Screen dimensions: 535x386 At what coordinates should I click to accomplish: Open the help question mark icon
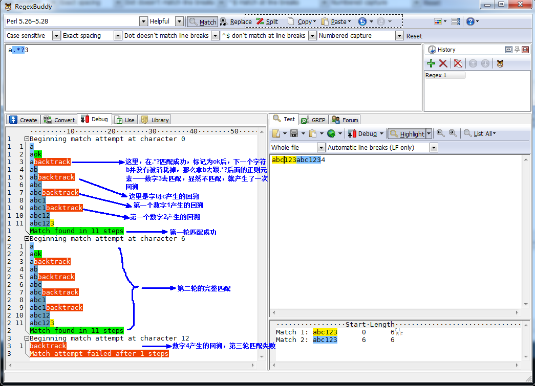[470, 21]
